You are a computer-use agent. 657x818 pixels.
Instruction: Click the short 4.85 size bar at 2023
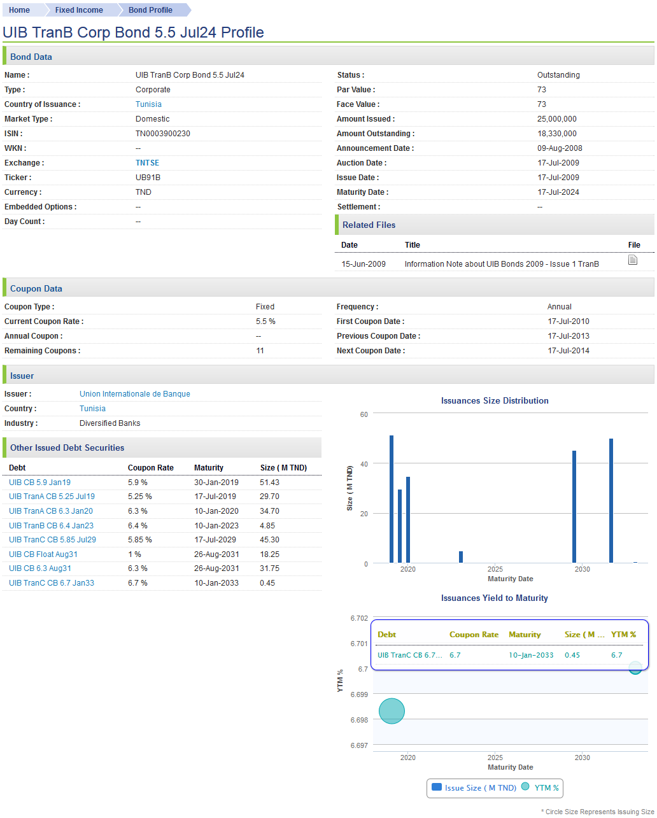[x=461, y=557]
